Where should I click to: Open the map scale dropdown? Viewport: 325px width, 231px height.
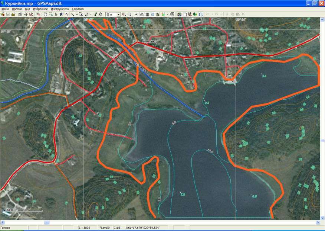click(x=119, y=14)
